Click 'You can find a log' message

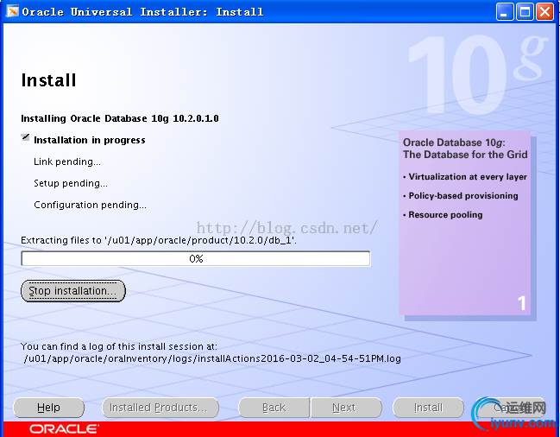[119, 346]
